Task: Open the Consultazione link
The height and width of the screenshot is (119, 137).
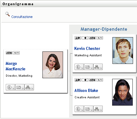Action: 22,17
